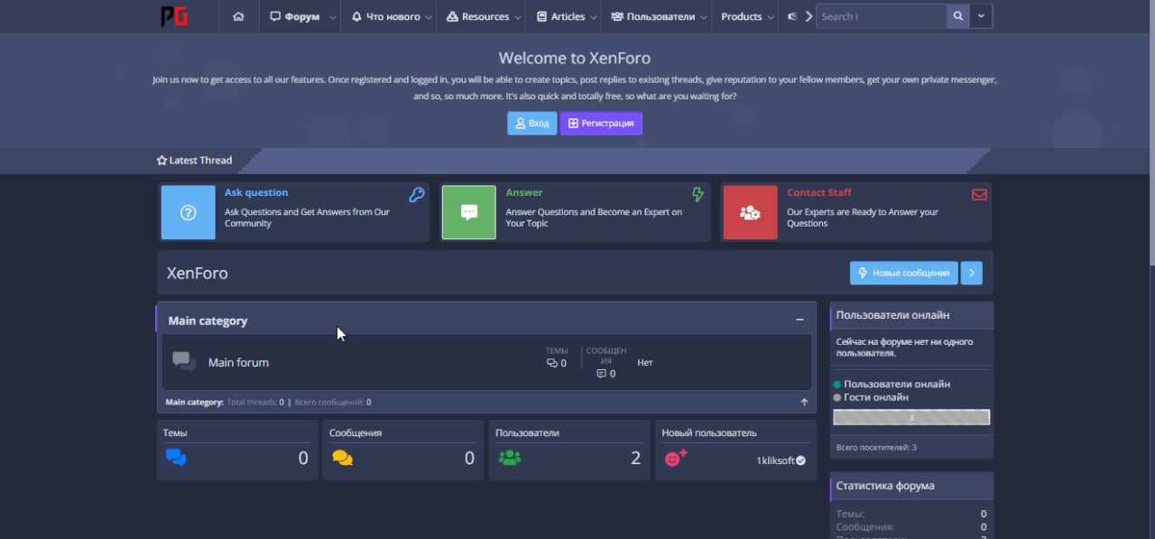This screenshot has height=539, width=1155.
Task: Click the navbar scroll-right arrow
Action: [808, 16]
